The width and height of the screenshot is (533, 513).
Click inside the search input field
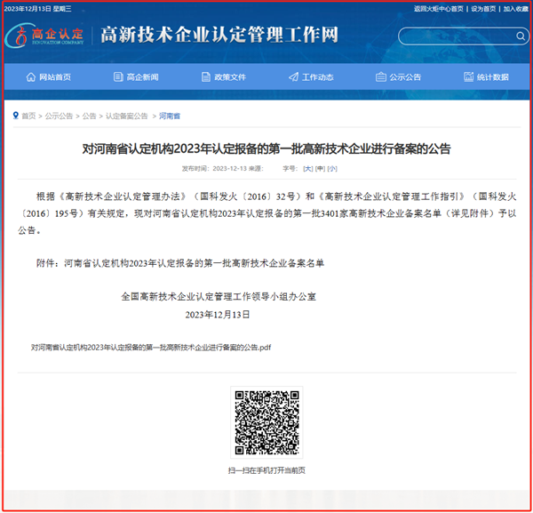tap(451, 36)
